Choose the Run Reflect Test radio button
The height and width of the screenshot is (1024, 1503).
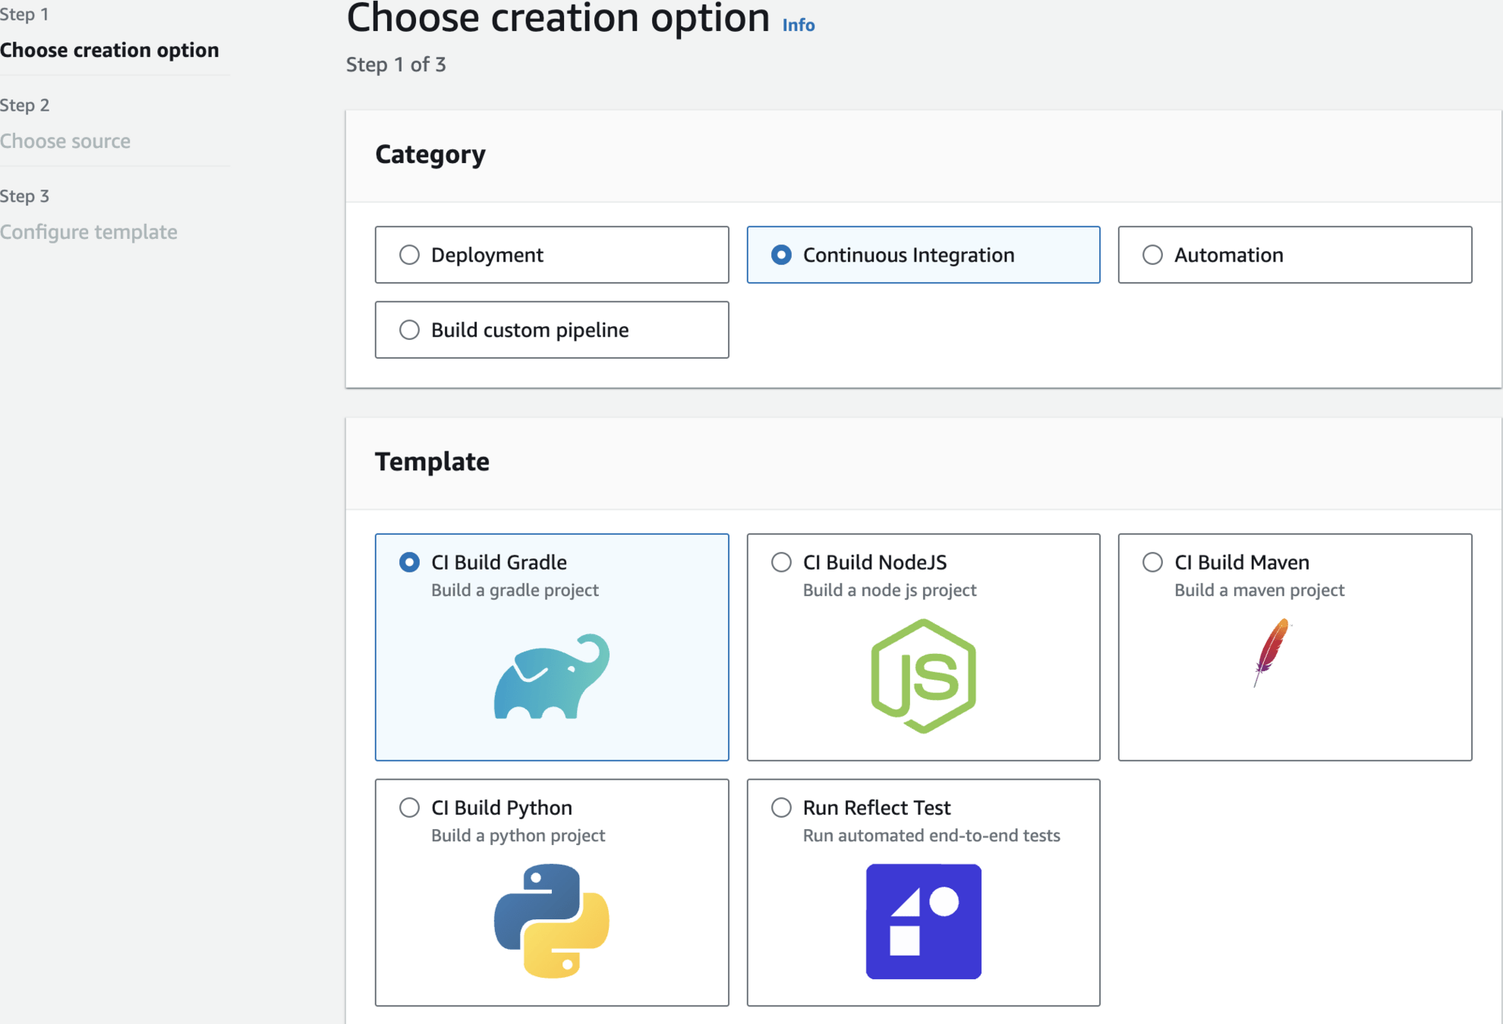pos(781,807)
